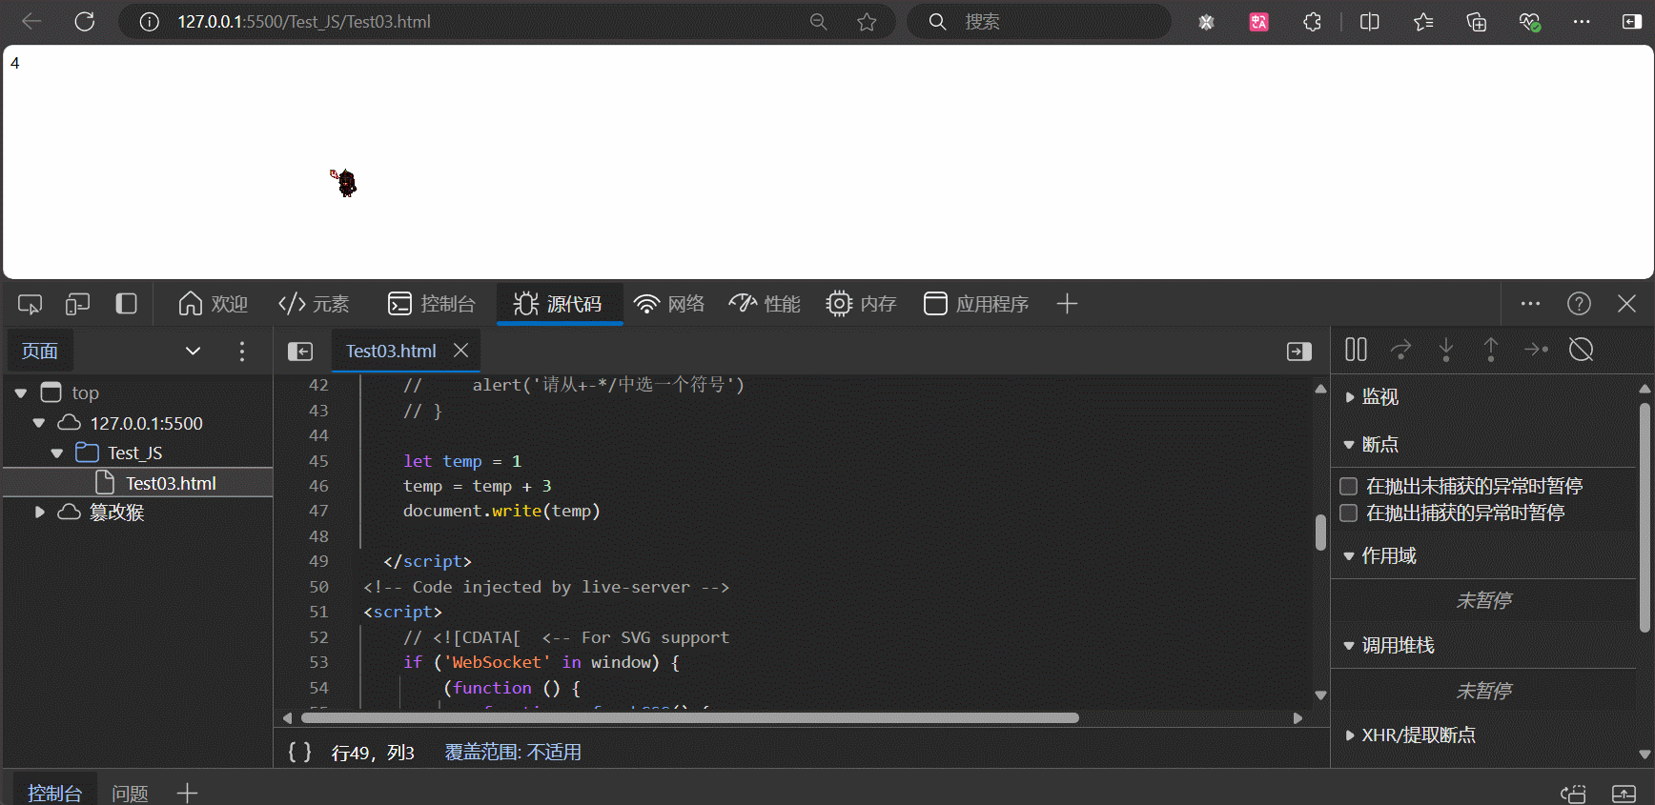Close the Test03.html editor tab
This screenshot has height=805, width=1655.
pyautogui.click(x=461, y=351)
